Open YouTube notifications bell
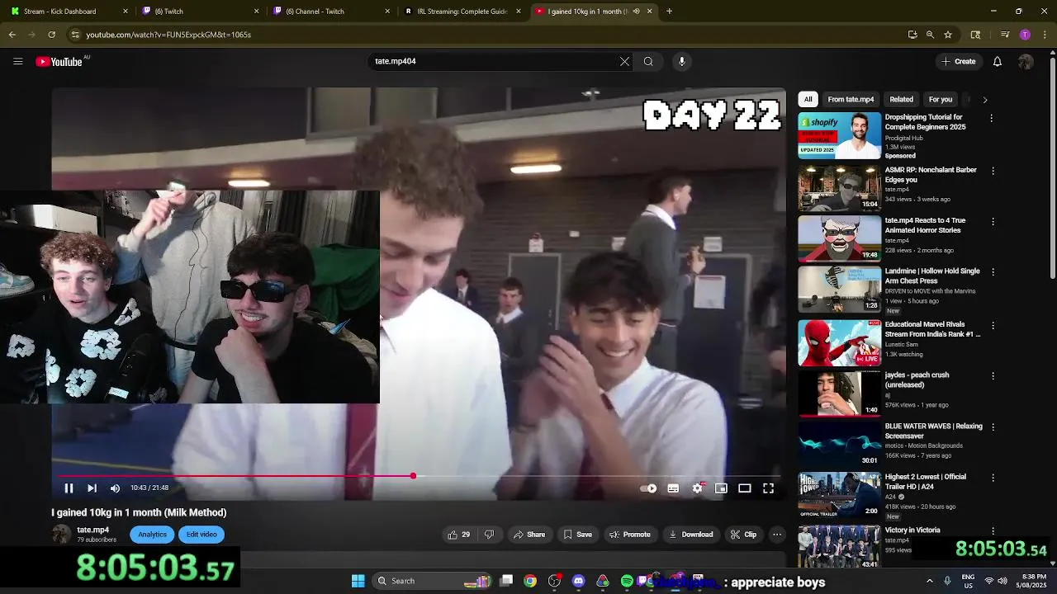The height and width of the screenshot is (594, 1057). click(x=998, y=61)
